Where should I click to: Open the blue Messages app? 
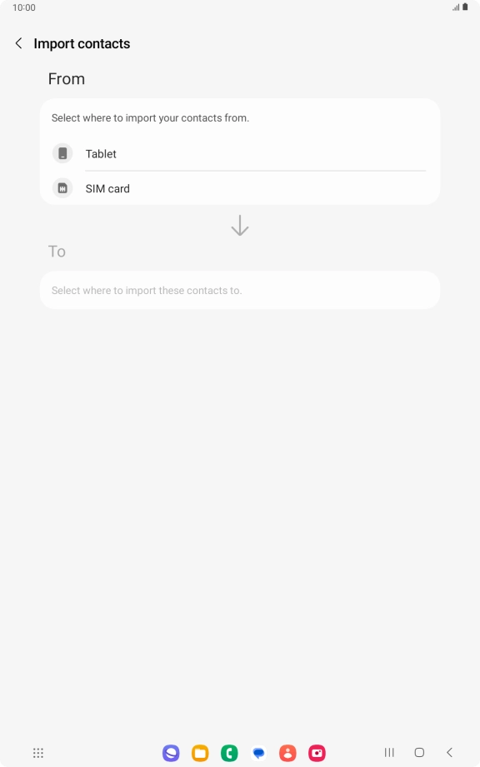tap(259, 753)
